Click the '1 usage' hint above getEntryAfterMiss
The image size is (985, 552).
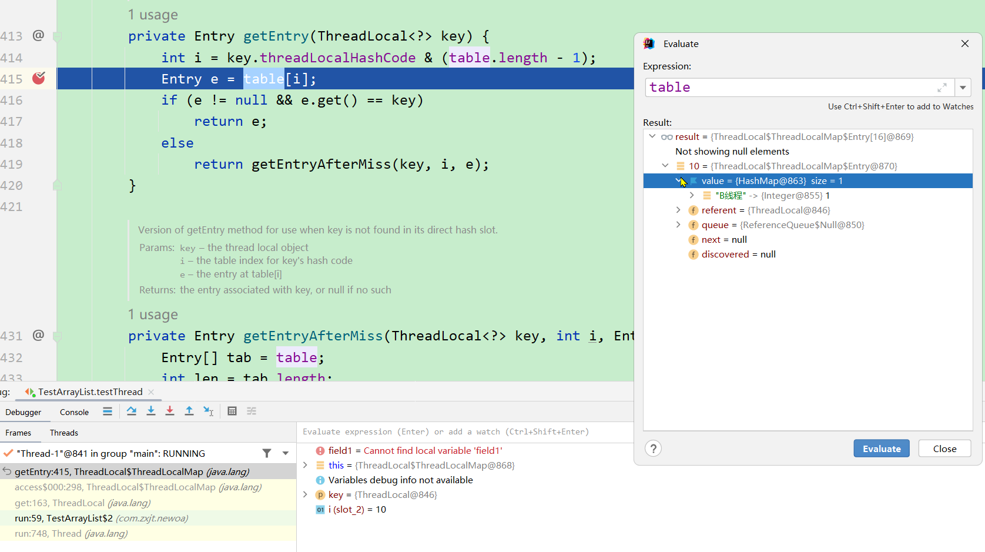[x=153, y=315]
